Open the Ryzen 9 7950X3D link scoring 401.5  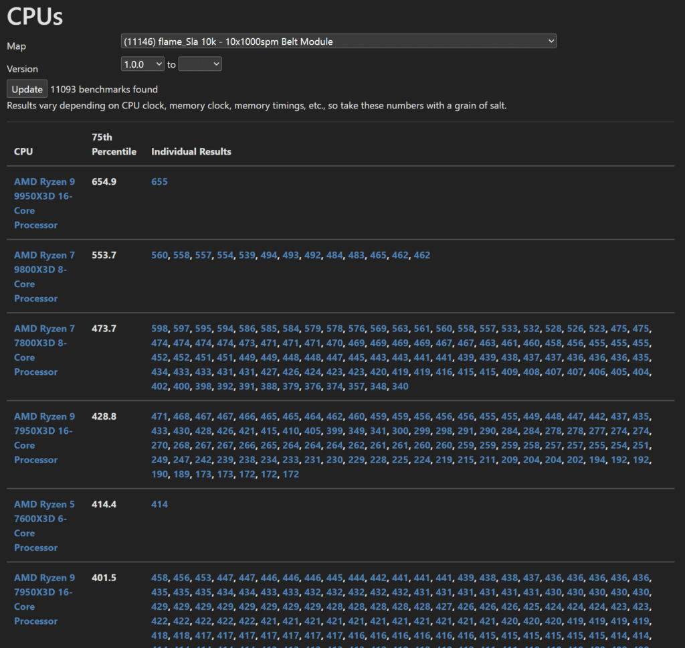click(x=44, y=599)
